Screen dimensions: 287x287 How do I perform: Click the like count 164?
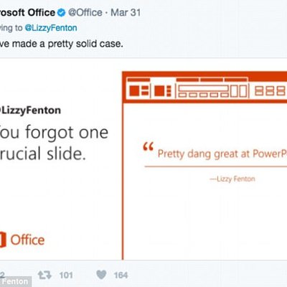click(x=121, y=276)
